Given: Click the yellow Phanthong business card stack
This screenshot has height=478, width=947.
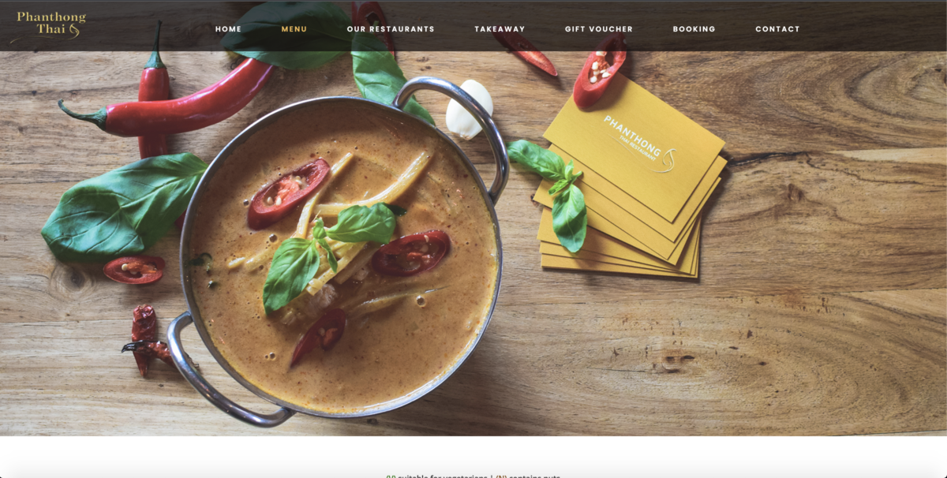Looking at the screenshot, I should click(630, 177).
